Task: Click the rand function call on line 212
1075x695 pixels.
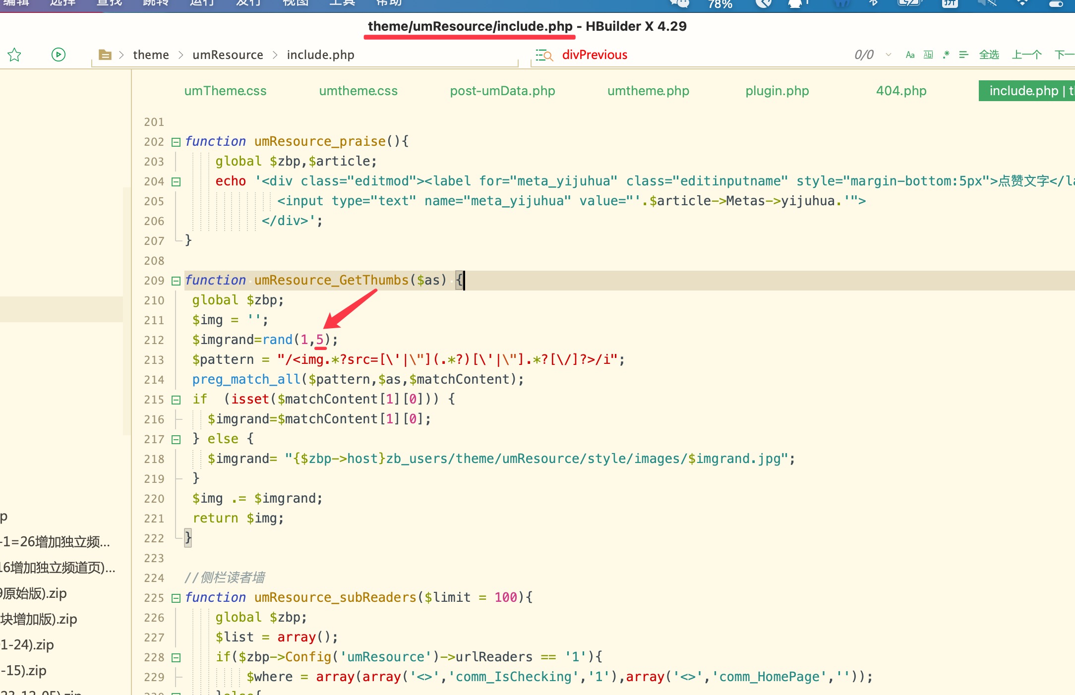Action: click(277, 340)
